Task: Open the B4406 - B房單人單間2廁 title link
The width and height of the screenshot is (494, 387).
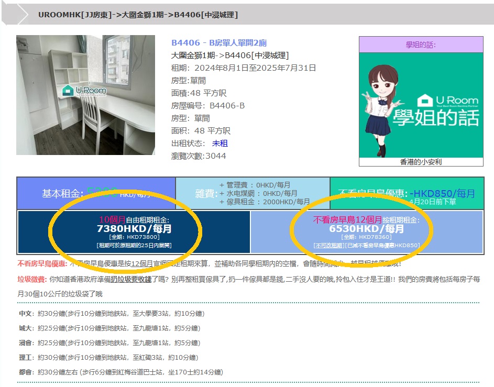Action: 219,43
